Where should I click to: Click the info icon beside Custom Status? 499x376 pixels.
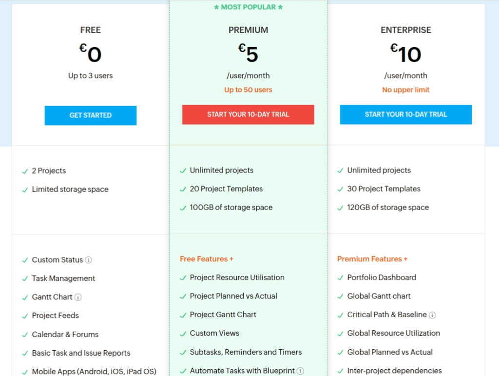click(x=87, y=260)
